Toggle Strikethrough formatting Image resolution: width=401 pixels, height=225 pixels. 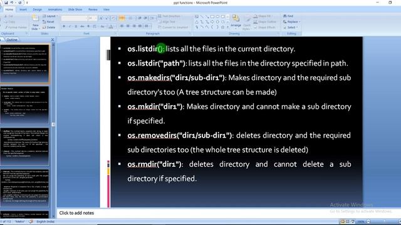82,26
